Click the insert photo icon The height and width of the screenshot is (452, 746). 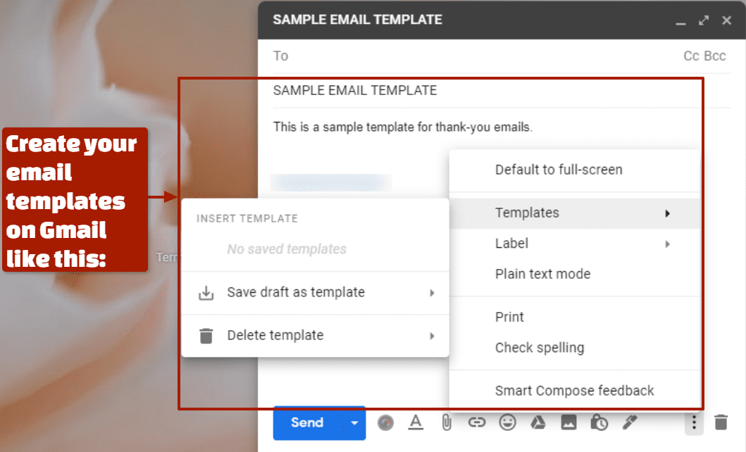point(568,422)
